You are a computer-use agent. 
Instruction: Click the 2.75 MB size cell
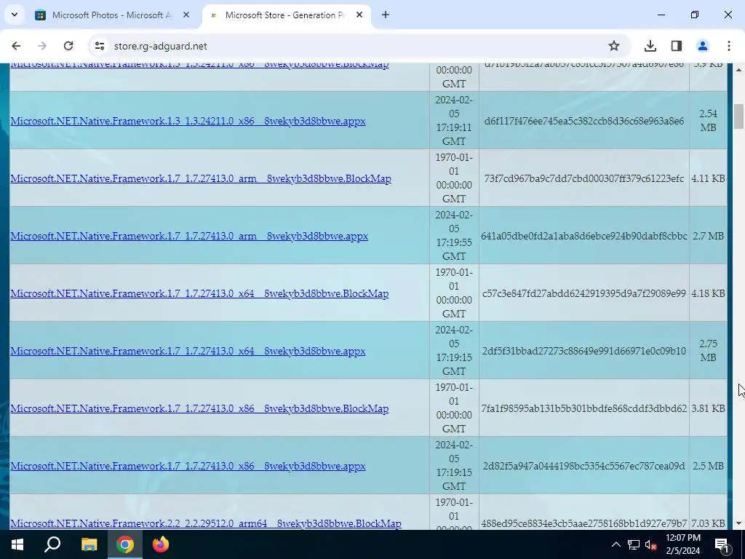[x=708, y=350]
